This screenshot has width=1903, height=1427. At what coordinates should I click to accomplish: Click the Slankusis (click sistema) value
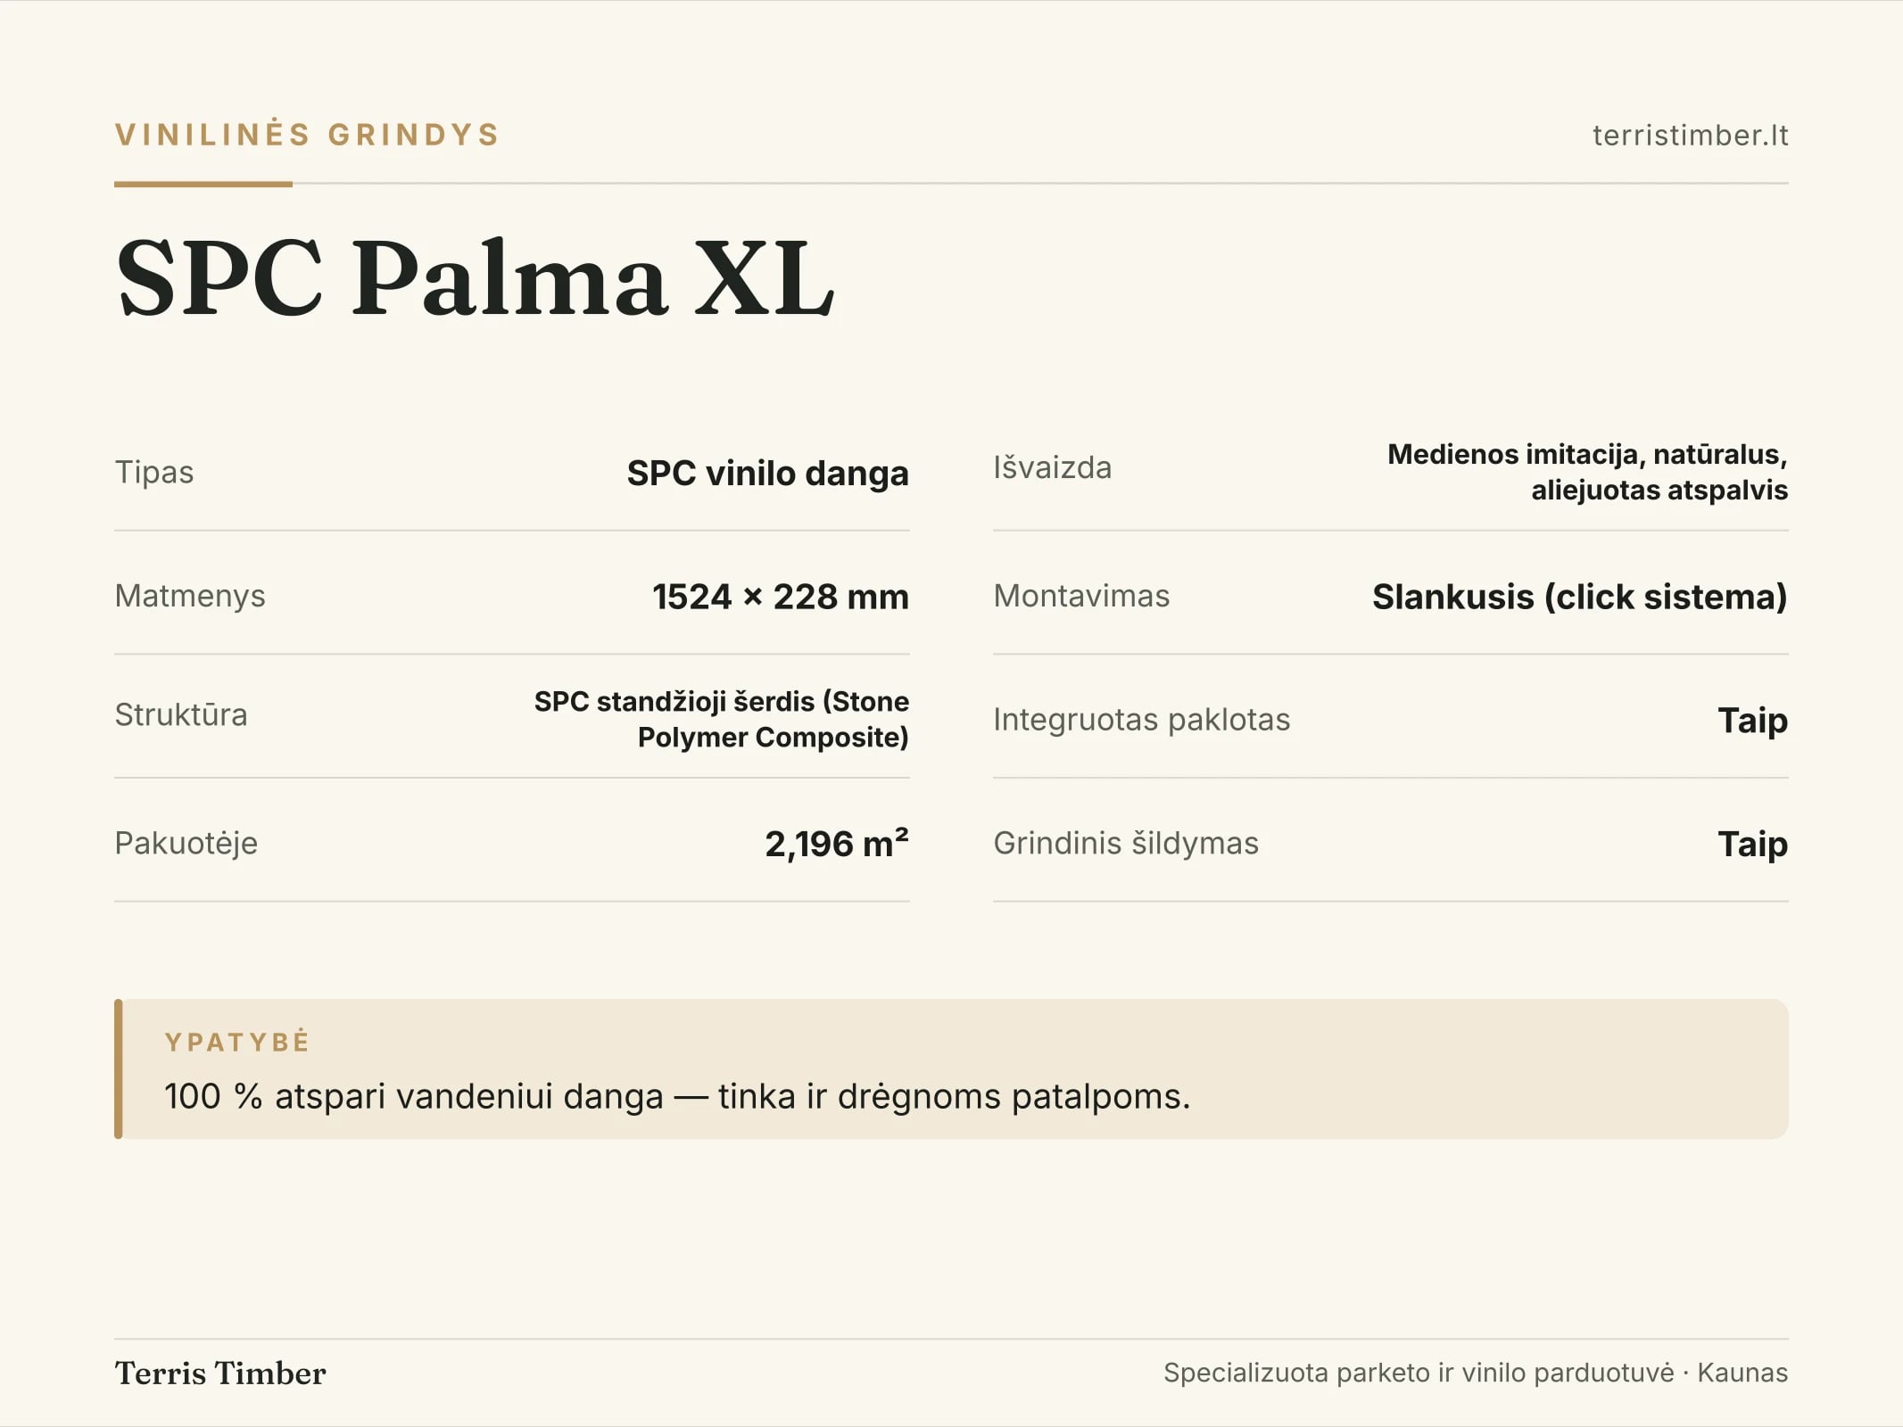click(x=1580, y=597)
